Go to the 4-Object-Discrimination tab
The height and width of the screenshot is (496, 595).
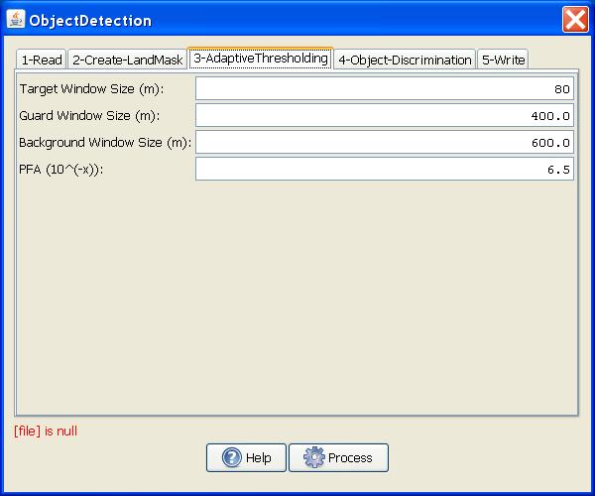click(405, 60)
